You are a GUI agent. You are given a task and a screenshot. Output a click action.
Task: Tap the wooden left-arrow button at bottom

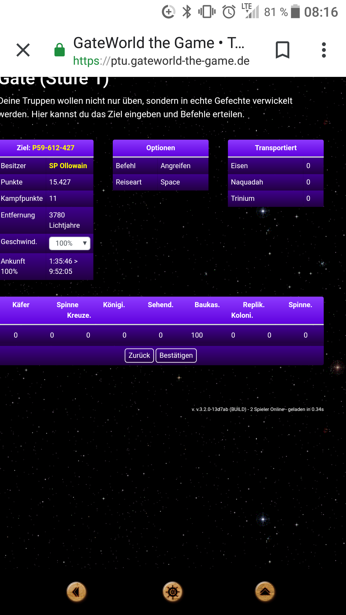click(x=76, y=592)
